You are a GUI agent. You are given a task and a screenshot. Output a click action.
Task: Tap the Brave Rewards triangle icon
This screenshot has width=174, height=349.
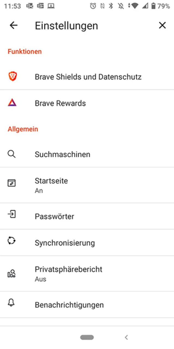pos(12,103)
